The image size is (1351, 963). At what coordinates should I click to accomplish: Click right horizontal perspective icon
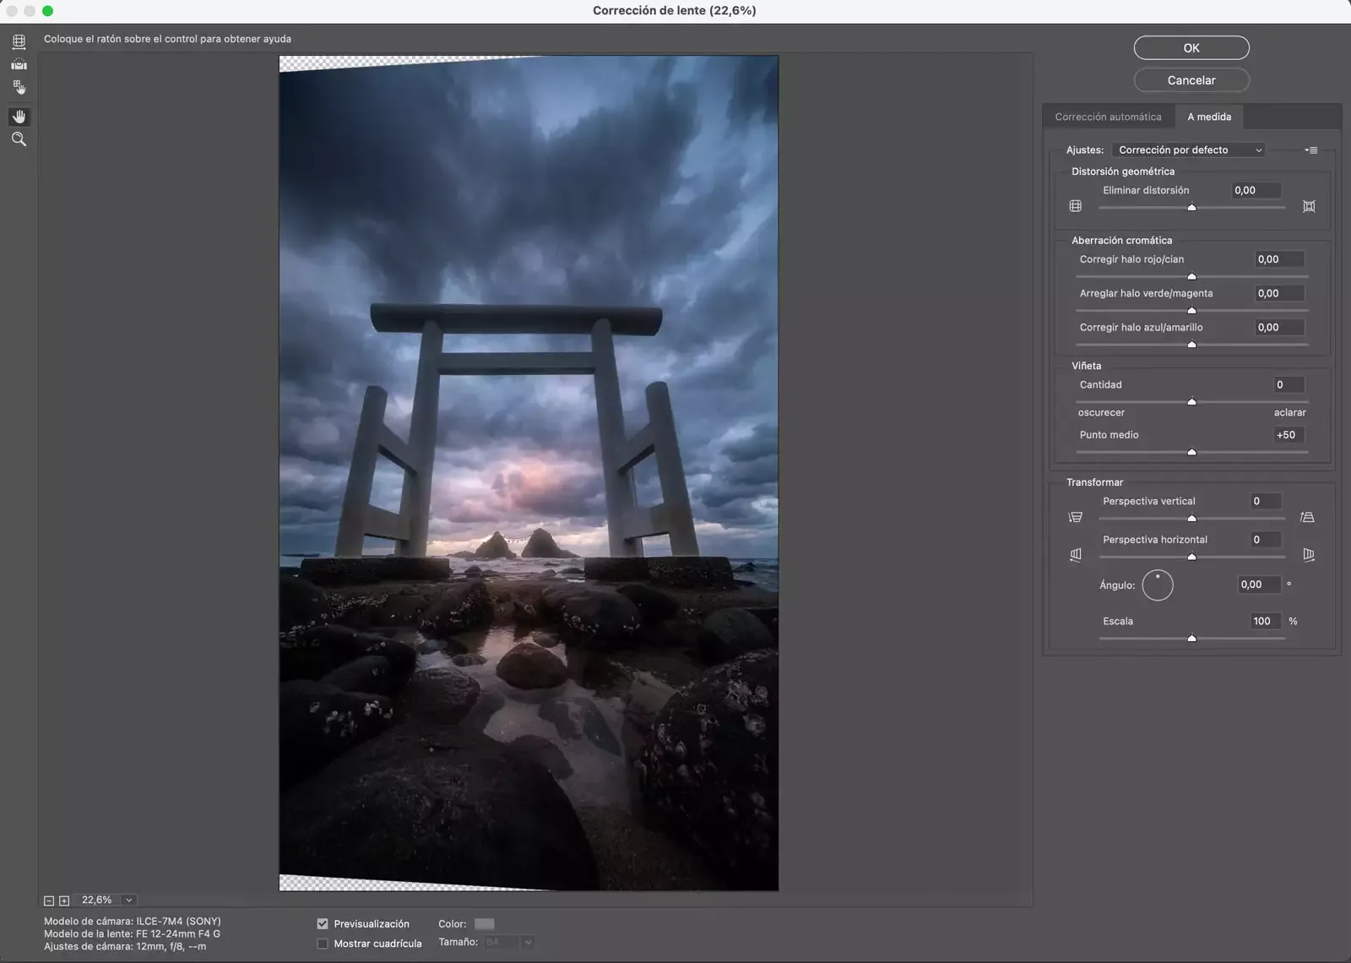point(1309,555)
